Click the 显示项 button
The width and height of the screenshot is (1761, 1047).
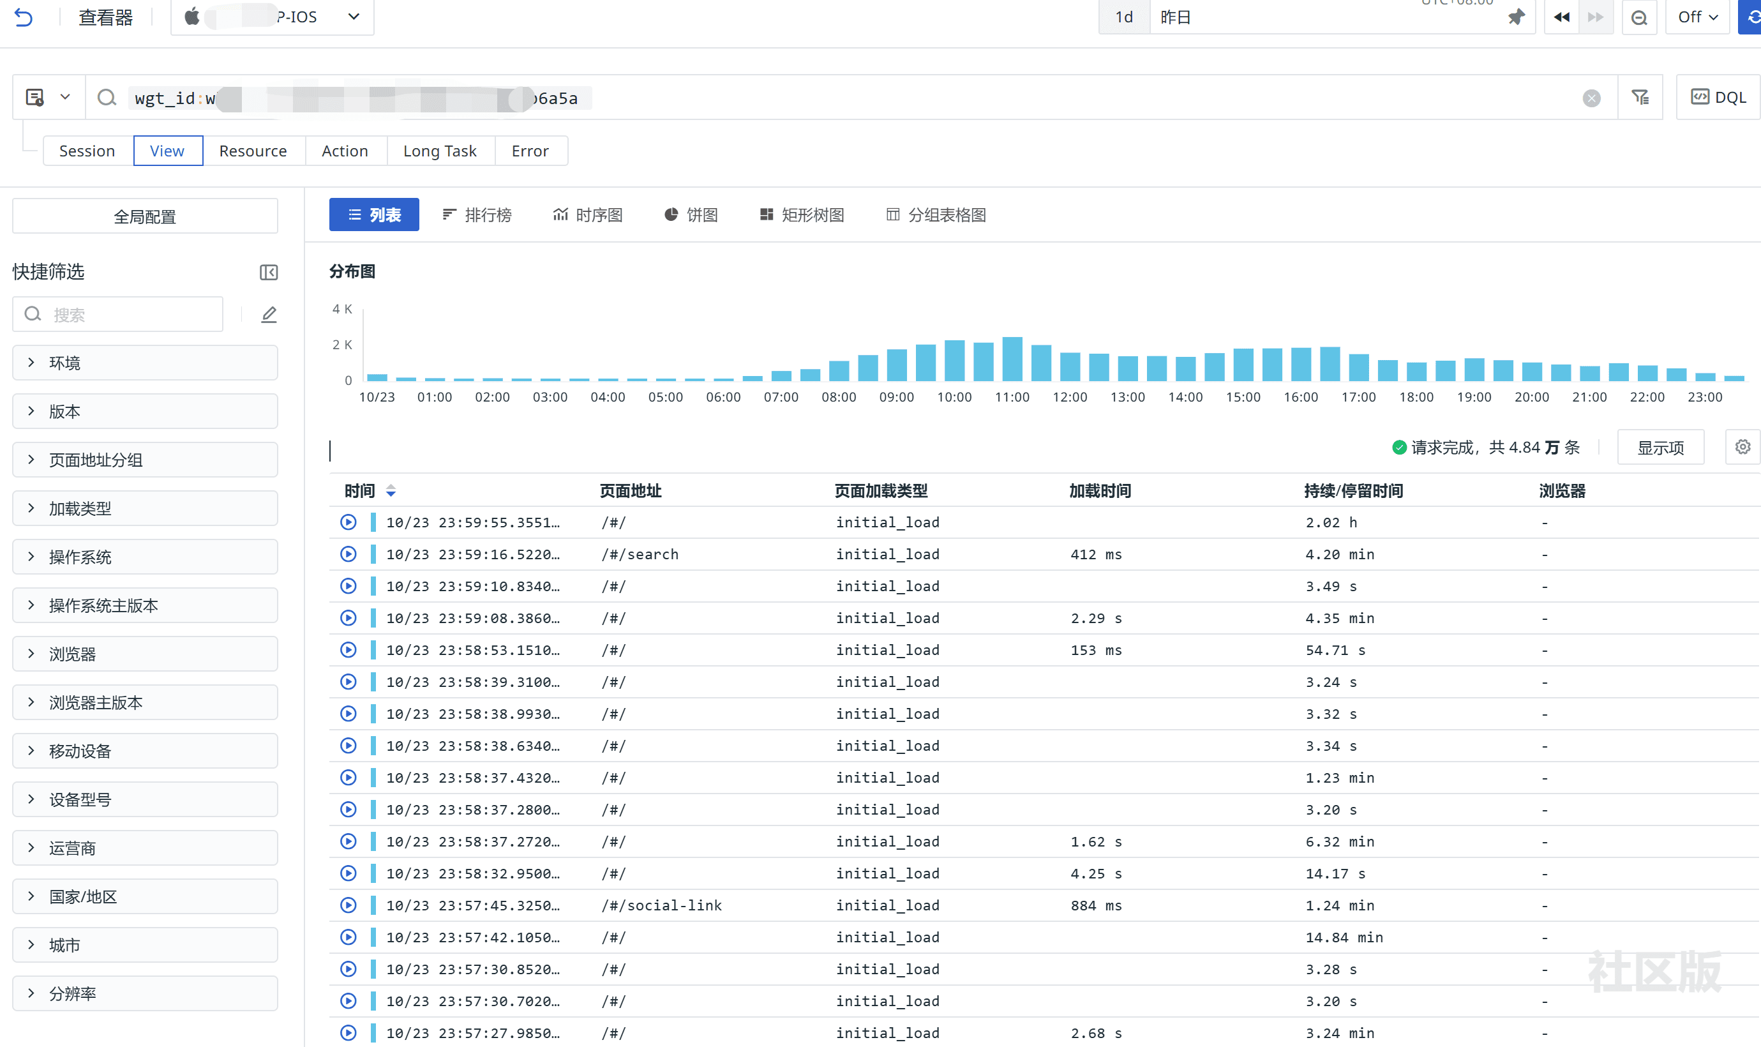[1660, 448]
